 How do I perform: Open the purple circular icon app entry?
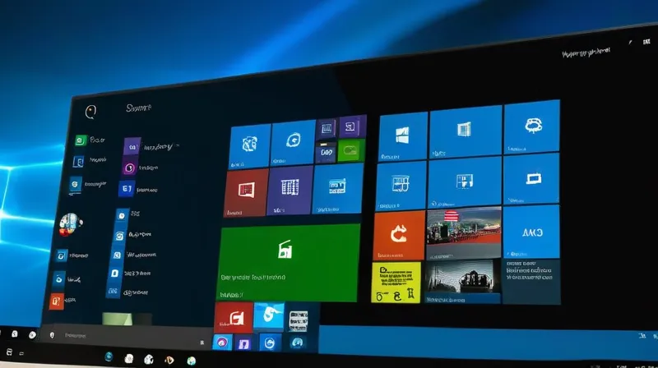(130, 168)
